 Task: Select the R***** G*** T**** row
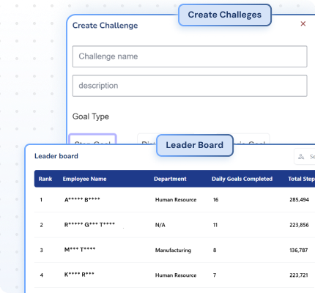pyautogui.click(x=174, y=225)
